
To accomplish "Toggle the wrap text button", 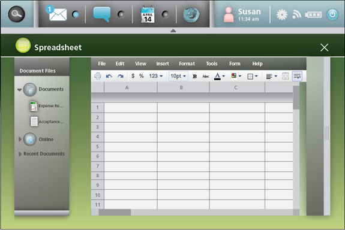I will (x=297, y=76).
